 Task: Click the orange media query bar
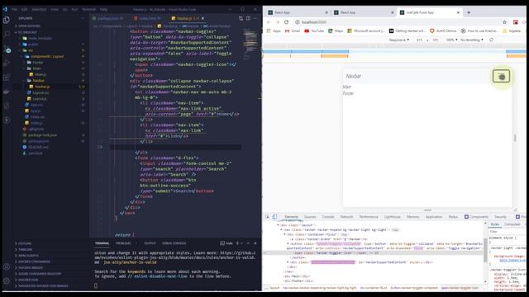(x=334, y=56)
